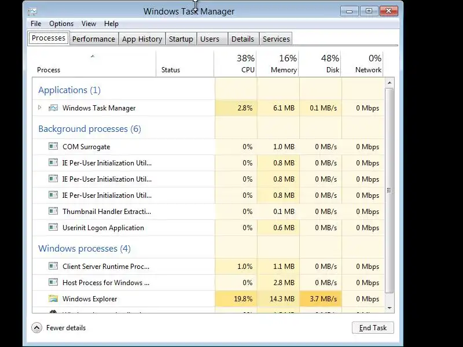Select the COM Surrogate process name
Viewport: 463px width, 347px height.
(x=86, y=147)
